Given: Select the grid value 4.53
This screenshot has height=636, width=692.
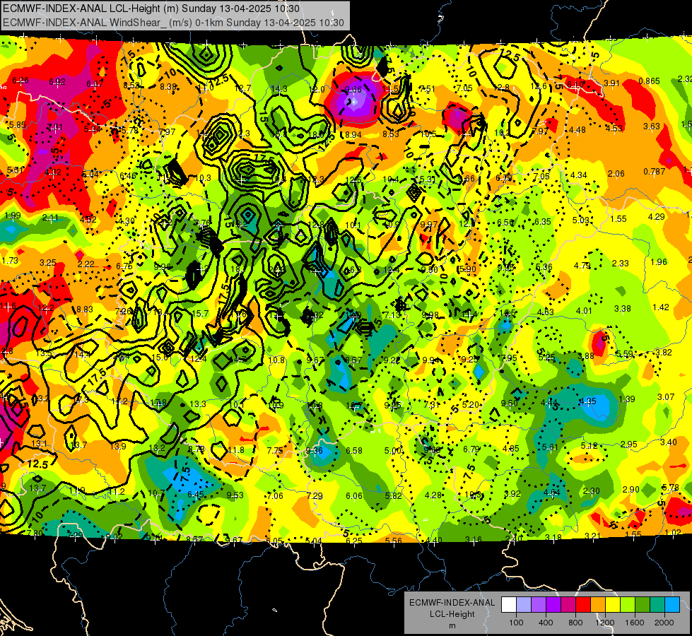Looking at the screenshot, I should click(614, 129).
